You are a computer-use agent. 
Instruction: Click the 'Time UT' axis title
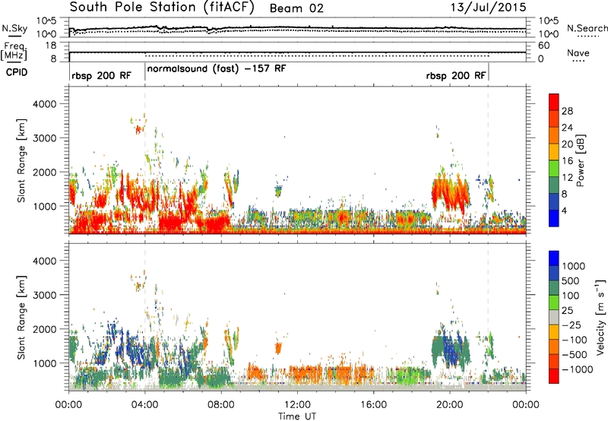click(x=297, y=416)
